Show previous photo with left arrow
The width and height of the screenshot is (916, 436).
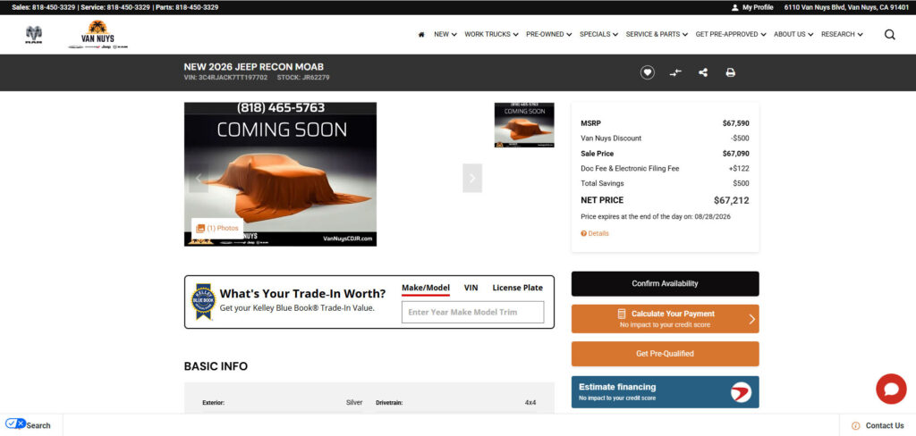(x=199, y=178)
